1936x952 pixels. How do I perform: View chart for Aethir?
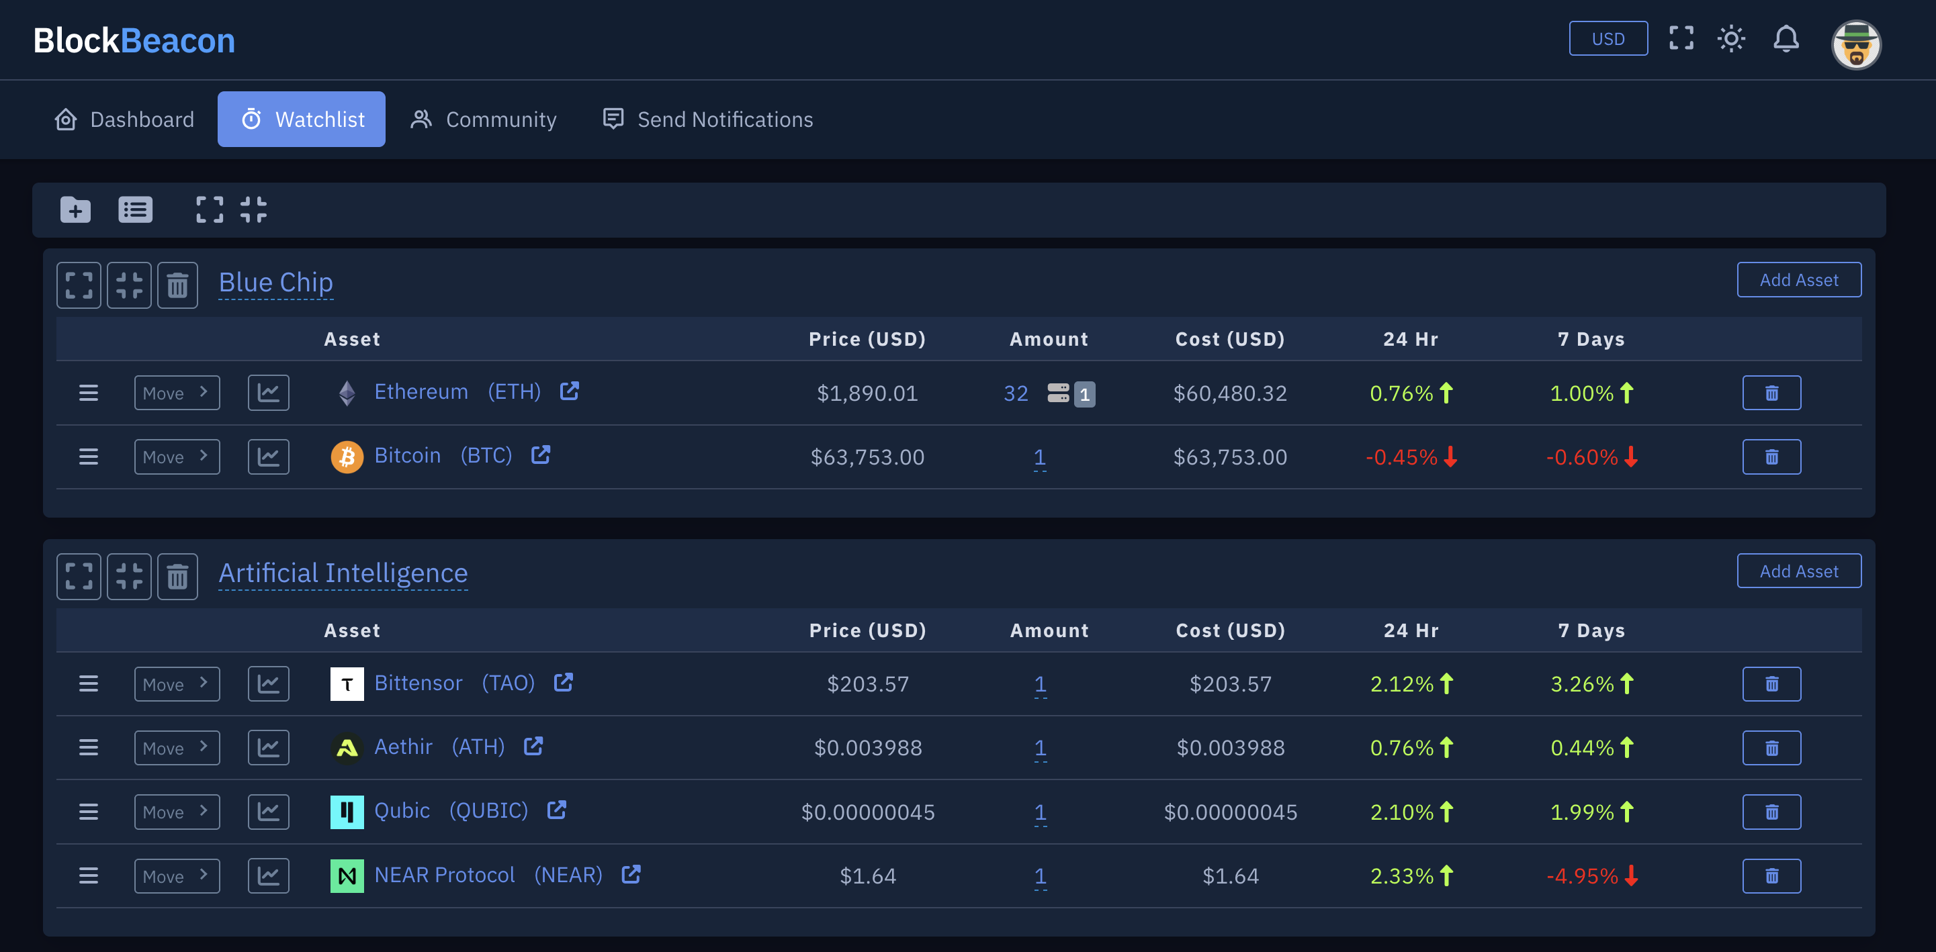268,748
